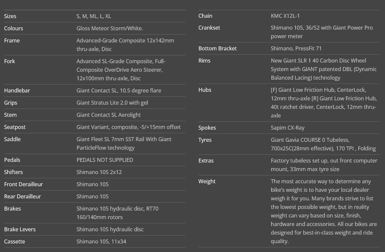Image resolution: width=385 pixels, height=252 pixels.
Task: Select the 'Advanced-Grade Composite 12x142mm' frame description
Action: point(125,45)
